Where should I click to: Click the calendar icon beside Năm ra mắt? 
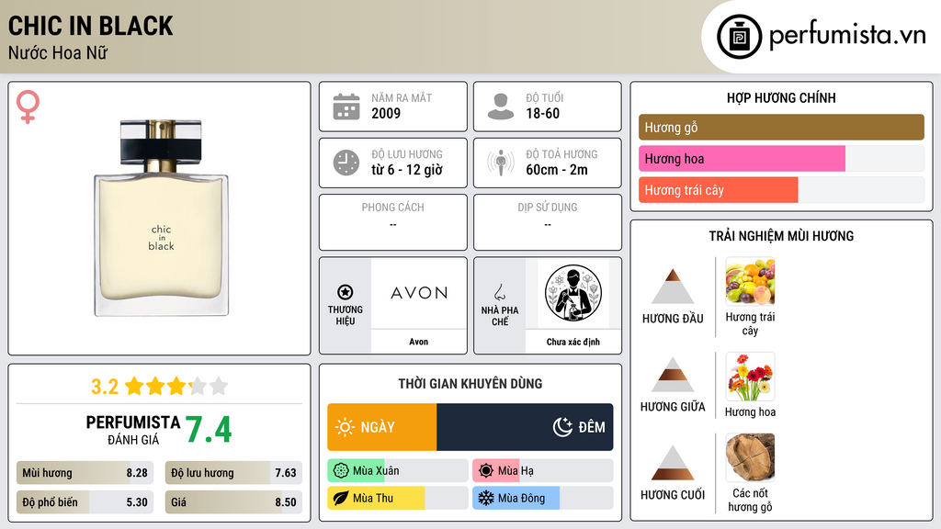click(x=346, y=107)
